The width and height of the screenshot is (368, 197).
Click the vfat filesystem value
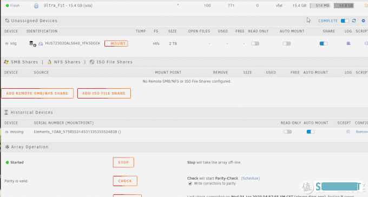[x=279, y=5]
